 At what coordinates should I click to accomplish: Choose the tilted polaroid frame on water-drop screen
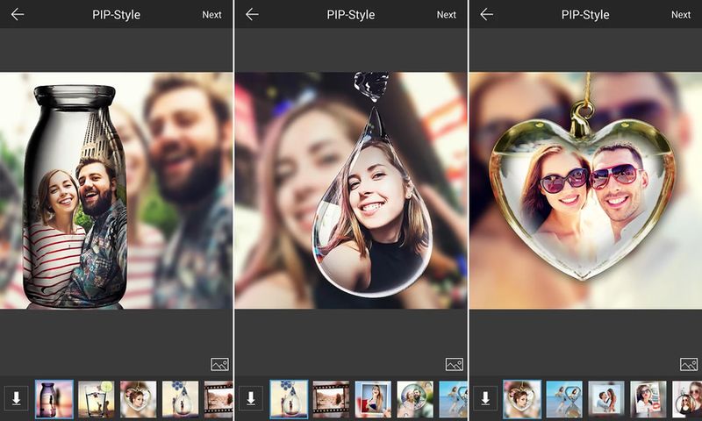pyautogui.click(x=373, y=398)
